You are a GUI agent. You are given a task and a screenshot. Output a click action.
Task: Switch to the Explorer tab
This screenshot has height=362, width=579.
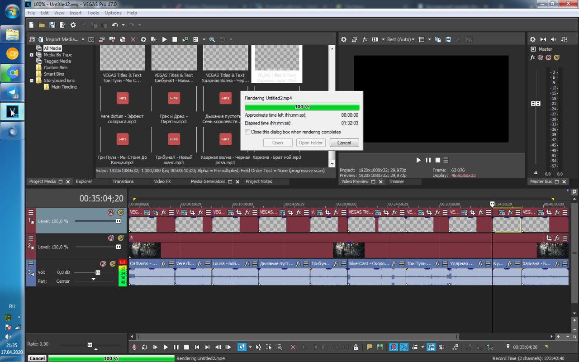[84, 181]
